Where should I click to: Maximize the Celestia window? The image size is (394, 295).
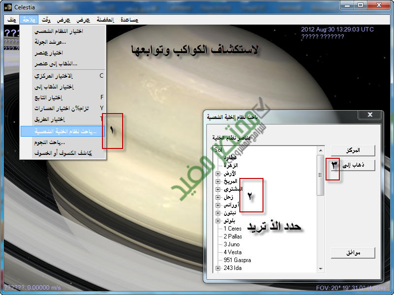click(x=361, y=5)
